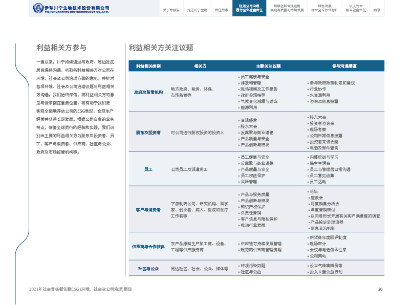Click the 利益相关方参与 heading
The image size is (414, 305).
(61, 48)
